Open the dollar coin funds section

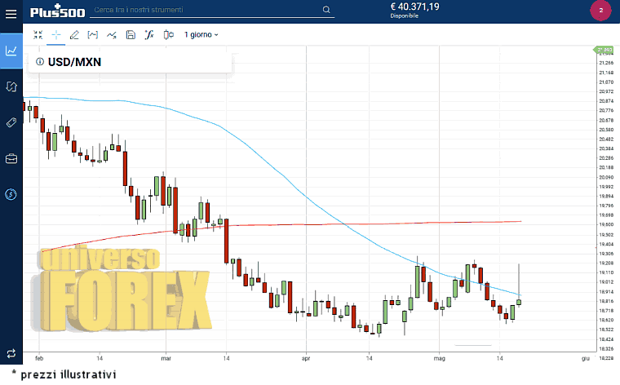pyautogui.click(x=11, y=194)
